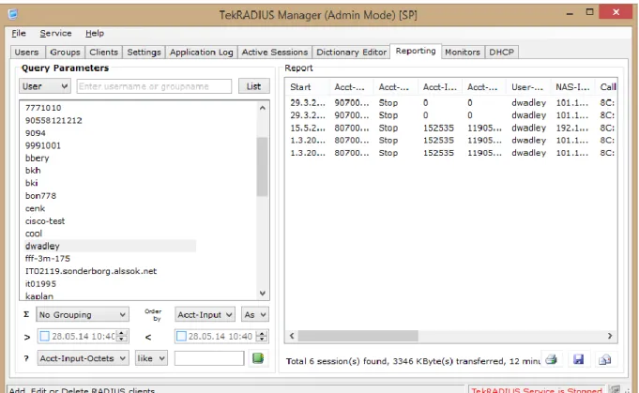Click the start date spinner arrows

[x=121, y=336]
